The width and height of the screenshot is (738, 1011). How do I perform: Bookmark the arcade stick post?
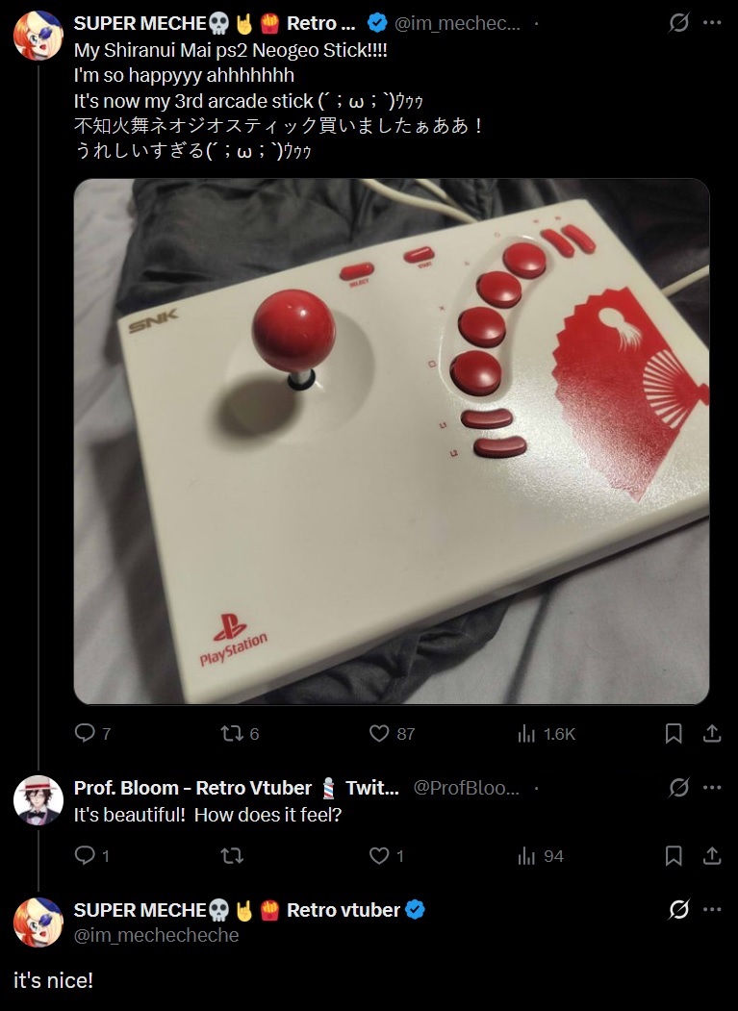click(674, 733)
